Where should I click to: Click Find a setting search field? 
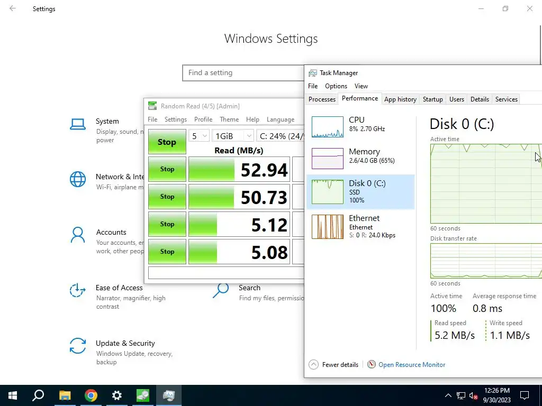tap(243, 73)
